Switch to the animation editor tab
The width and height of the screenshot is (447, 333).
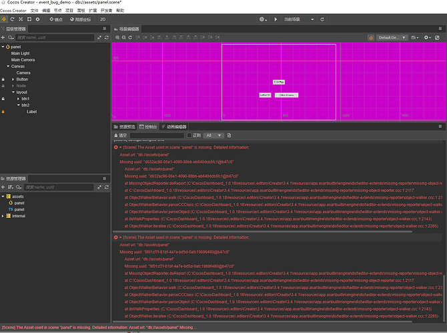click(174, 127)
